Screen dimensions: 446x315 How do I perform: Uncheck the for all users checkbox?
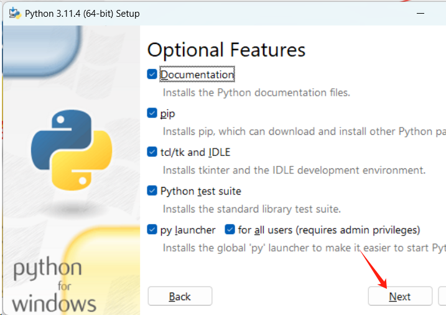pyautogui.click(x=230, y=230)
